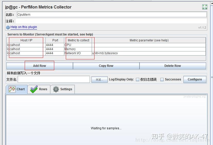Click the Waiting for samples... text
Viewport: 213px width, 145px height.
106,128
